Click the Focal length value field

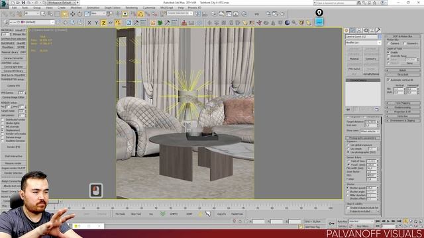click(x=371, y=165)
